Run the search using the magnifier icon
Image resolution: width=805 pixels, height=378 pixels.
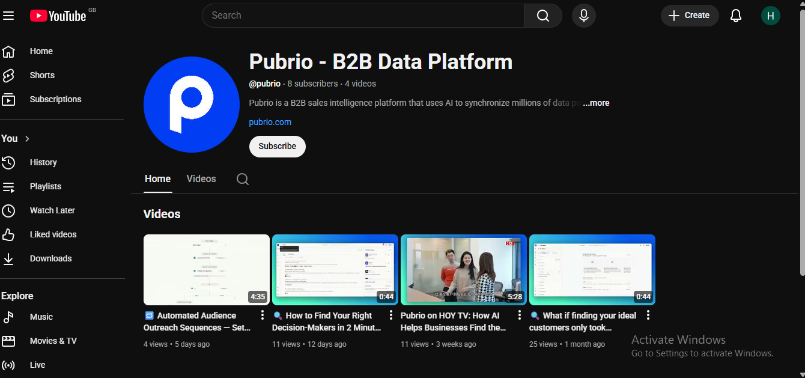pyautogui.click(x=542, y=15)
